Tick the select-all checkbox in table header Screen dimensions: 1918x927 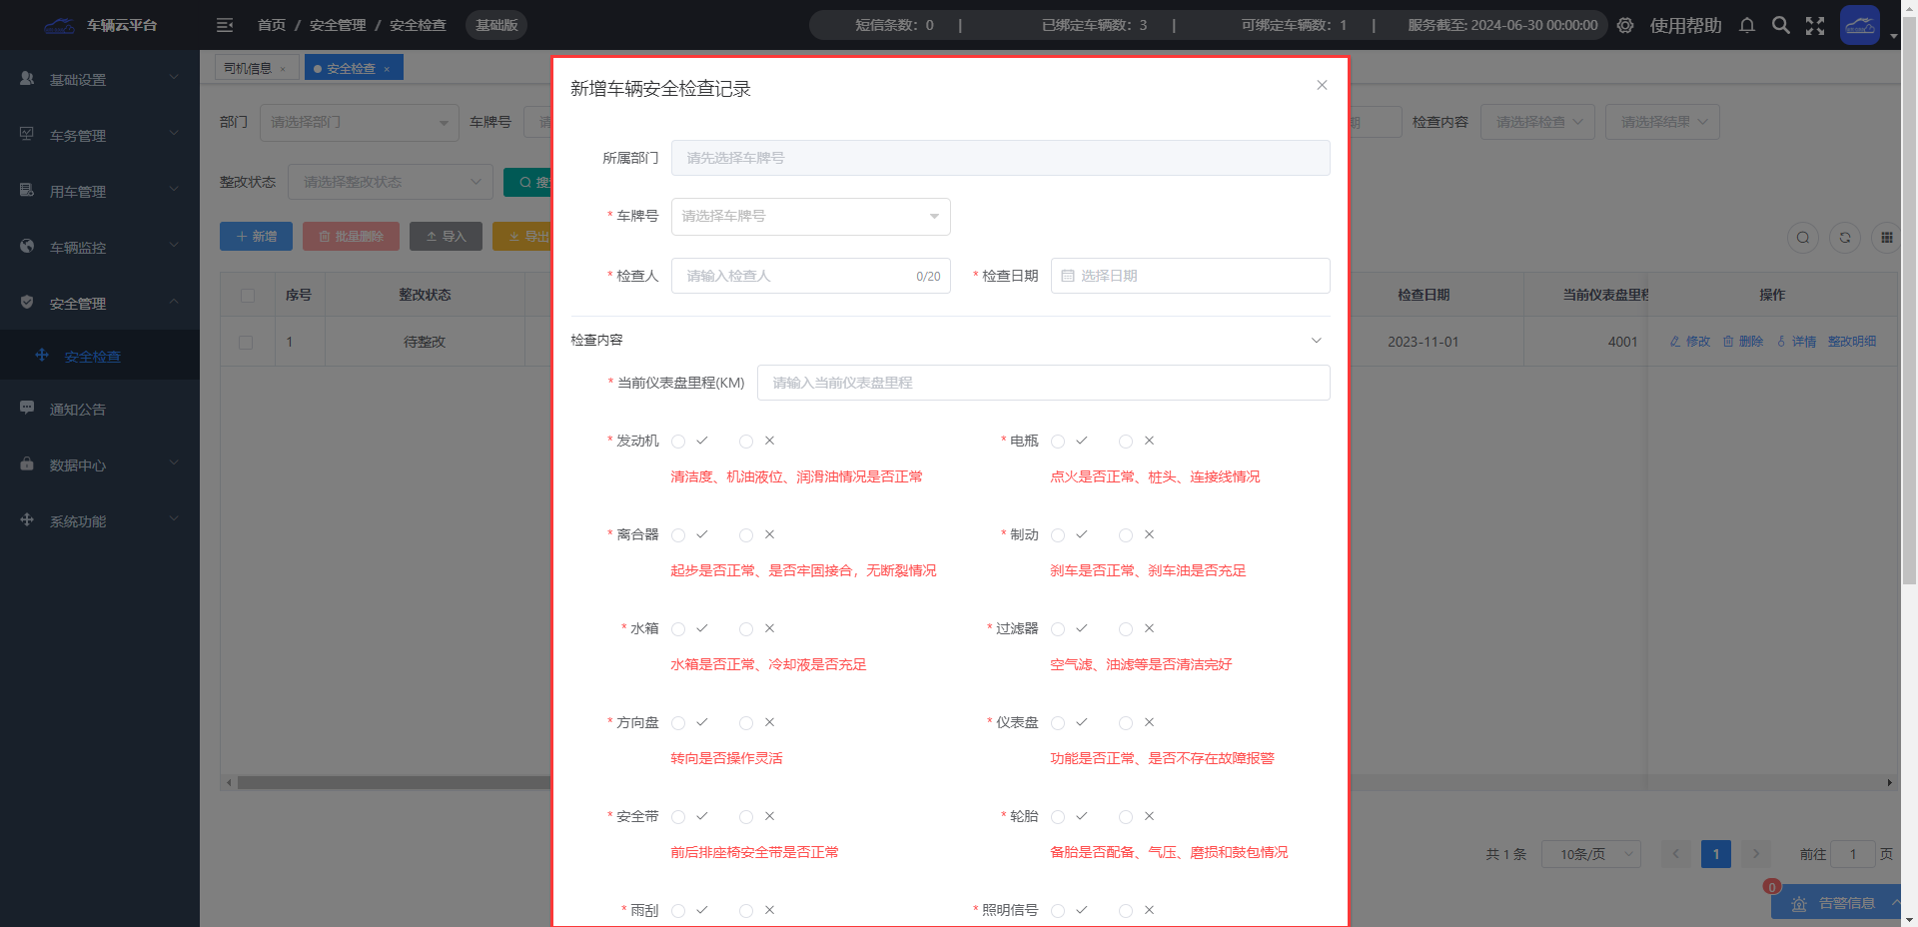248,296
